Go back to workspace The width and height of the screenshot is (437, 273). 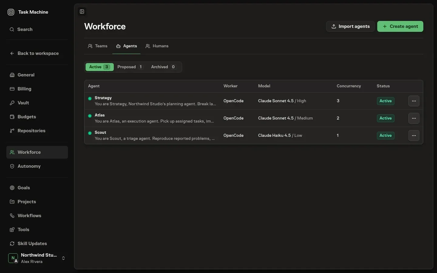(x=37, y=53)
